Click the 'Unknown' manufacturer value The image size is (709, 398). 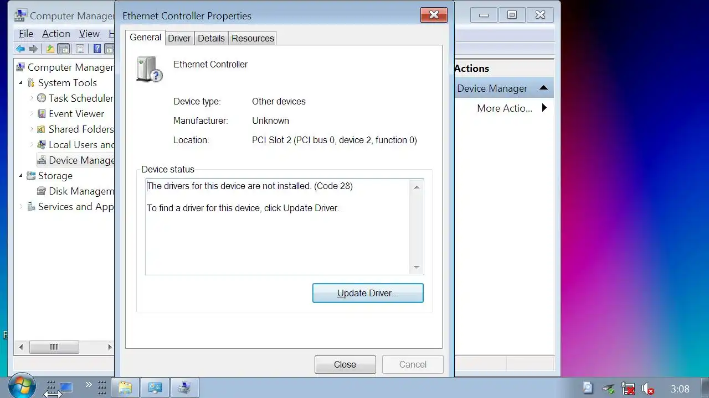270,121
